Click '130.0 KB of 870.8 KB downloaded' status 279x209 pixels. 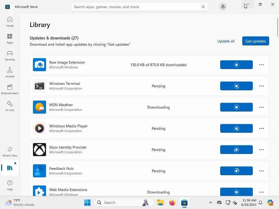158,65
